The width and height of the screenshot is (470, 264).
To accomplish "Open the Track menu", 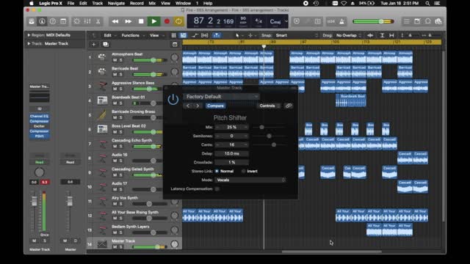I will click(98, 3).
